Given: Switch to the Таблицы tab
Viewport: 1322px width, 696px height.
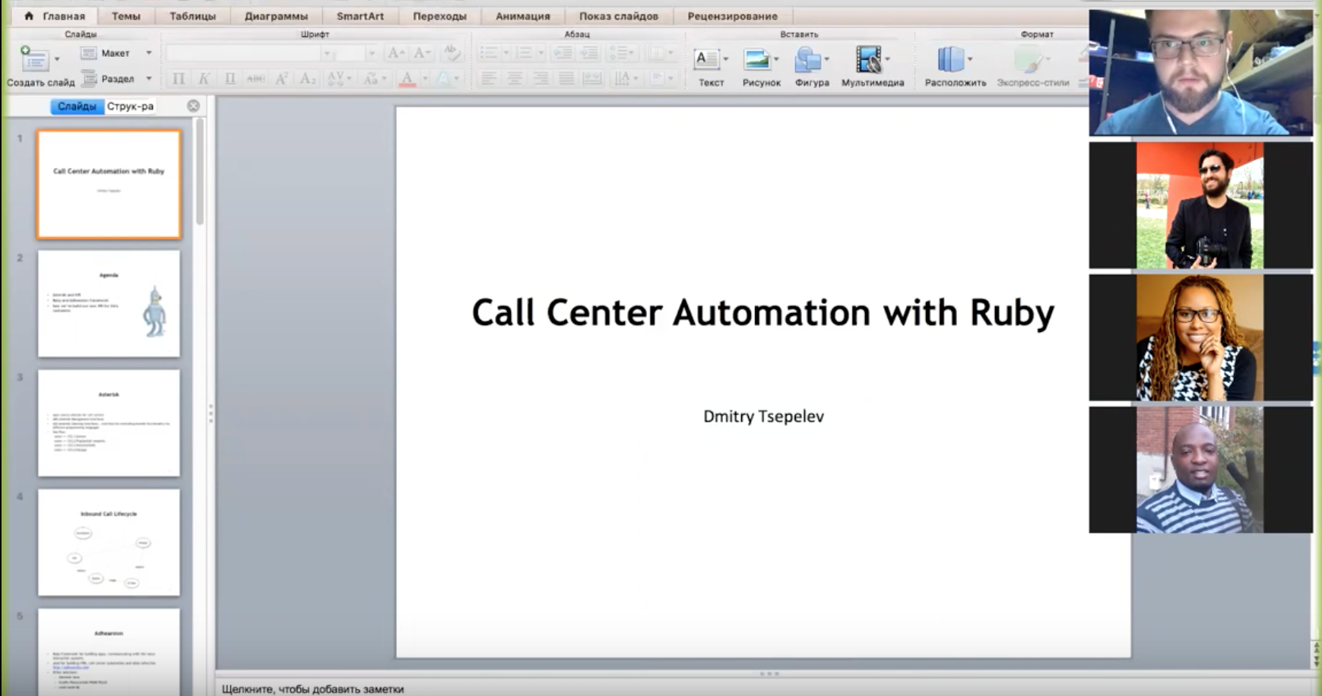Looking at the screenshot, I should 193,16.
